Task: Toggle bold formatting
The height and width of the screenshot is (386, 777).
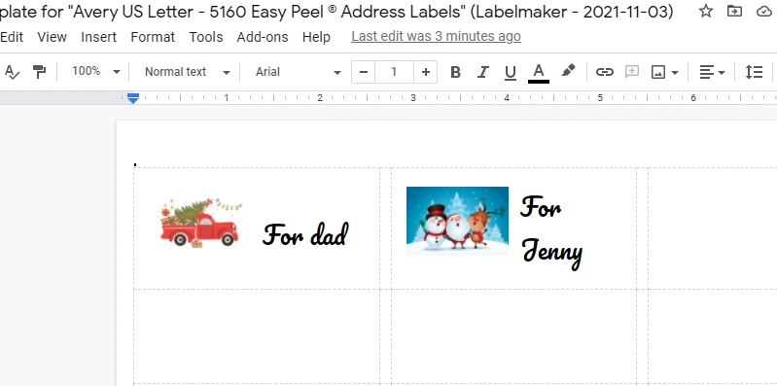Action: tap(455, 72)
